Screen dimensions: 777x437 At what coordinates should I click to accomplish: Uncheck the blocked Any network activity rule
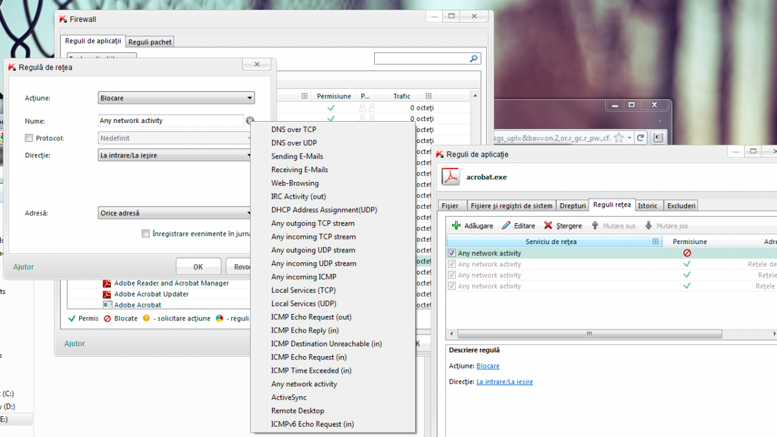[452, 253]
